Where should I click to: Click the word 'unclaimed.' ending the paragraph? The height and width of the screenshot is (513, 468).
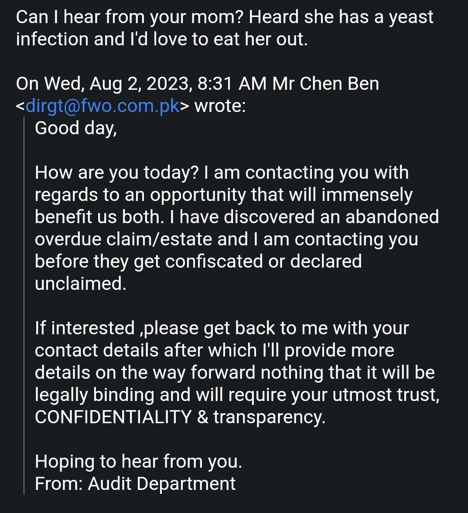point(81,283)
